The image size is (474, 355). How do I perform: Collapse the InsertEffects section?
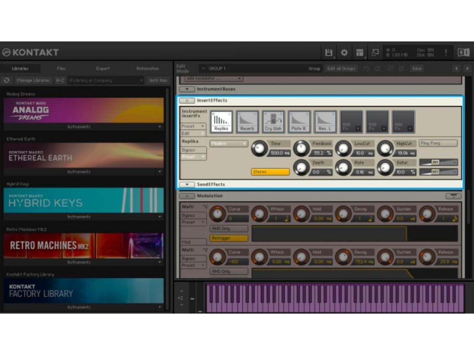187,101
